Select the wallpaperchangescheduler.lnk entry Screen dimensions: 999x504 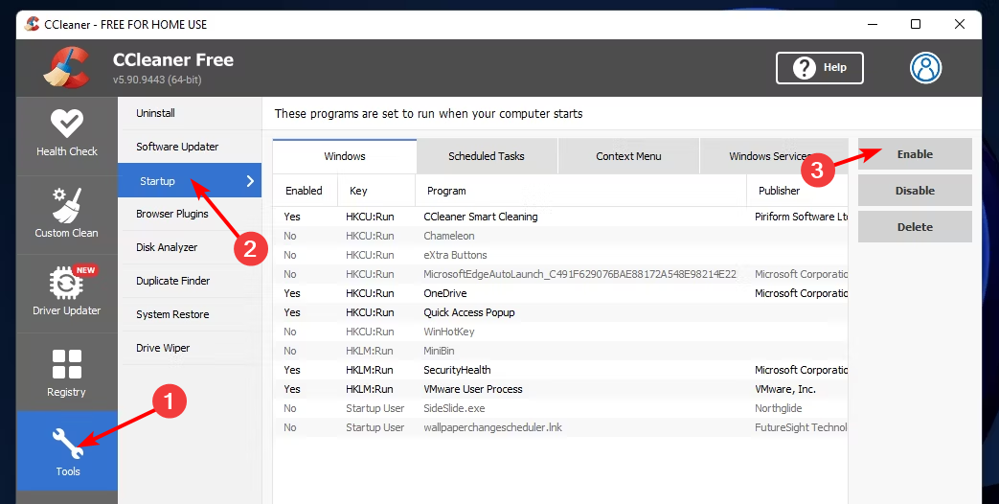tap(560, 427)
